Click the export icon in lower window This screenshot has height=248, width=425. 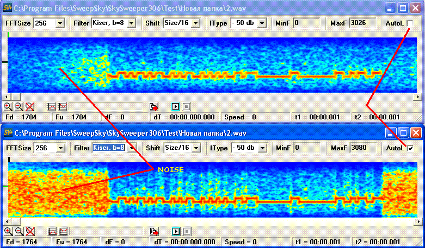click(154, 231)
